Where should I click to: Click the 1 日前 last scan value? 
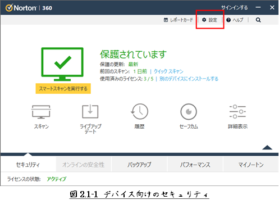click(140, 71)
